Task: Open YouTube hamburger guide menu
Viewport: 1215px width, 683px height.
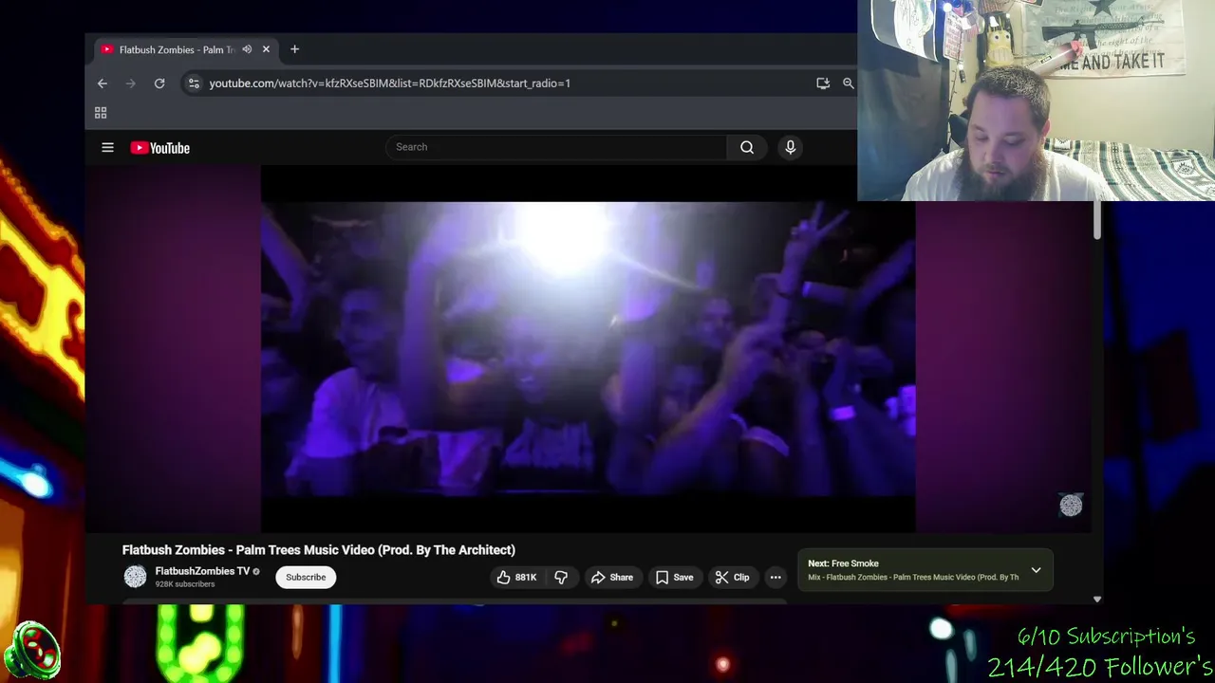Action: click(x=107, y=147)
